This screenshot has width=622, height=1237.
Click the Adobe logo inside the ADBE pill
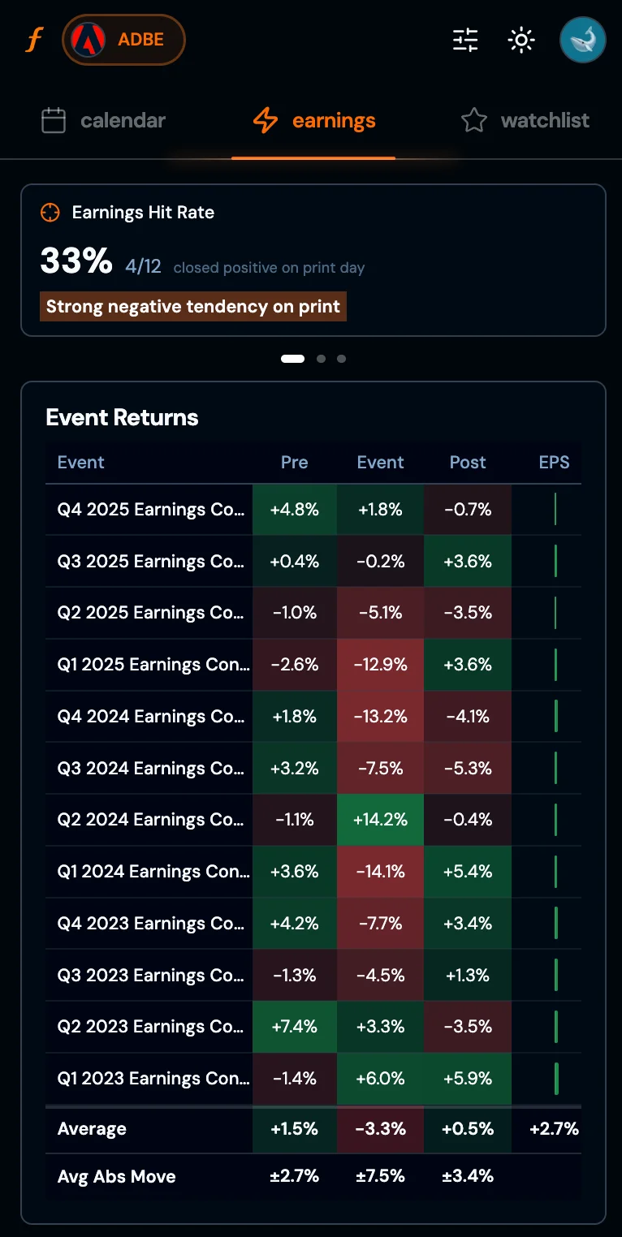click(89, 38)
